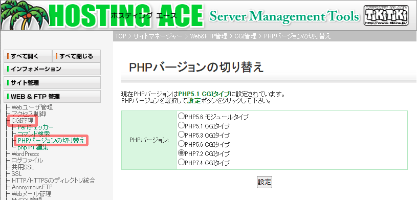Click Server Management Tools header text
This screenshot has width=417, height=200.
point(284,16)
